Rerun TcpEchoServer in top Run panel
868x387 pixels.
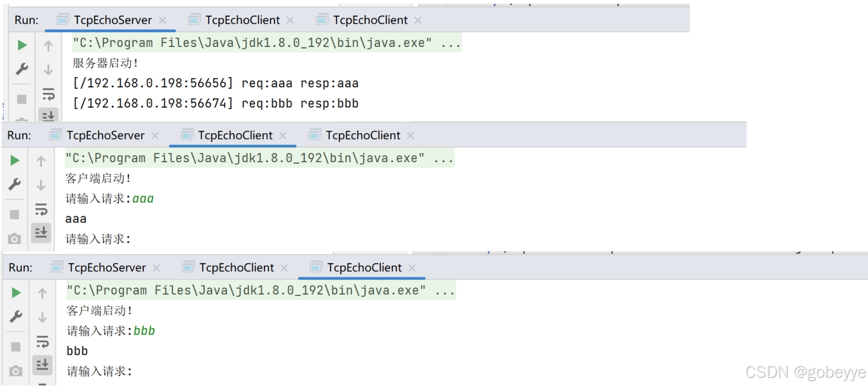click(22, 45)
